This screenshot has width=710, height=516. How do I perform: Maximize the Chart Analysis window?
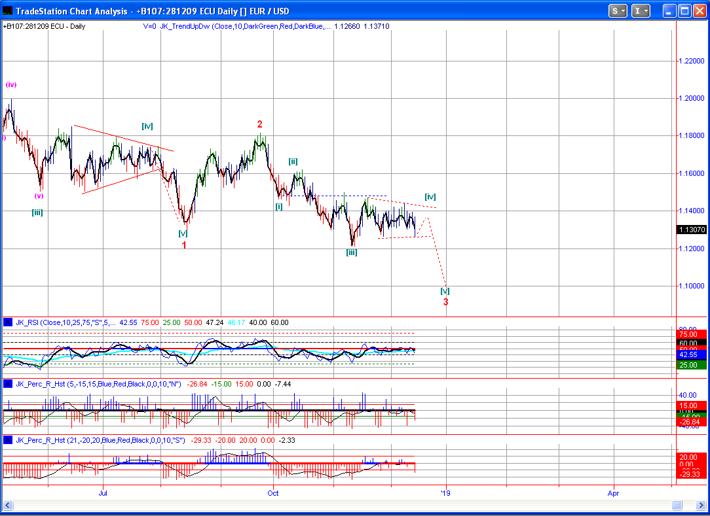pos(684,11)
